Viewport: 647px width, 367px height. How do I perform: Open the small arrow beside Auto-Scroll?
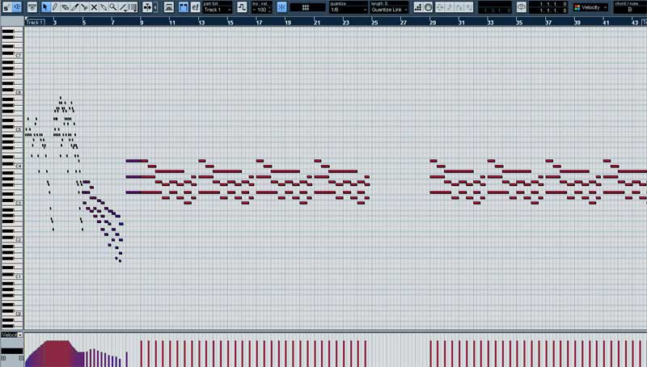pyautogui.click(x=155, y=7)
